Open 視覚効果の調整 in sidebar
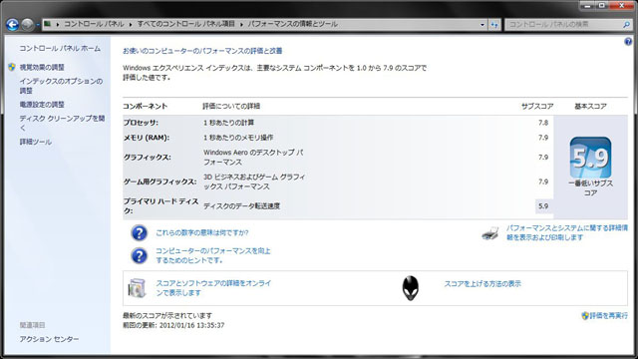This screenshot has height=359, width=638. coord(42,67)
